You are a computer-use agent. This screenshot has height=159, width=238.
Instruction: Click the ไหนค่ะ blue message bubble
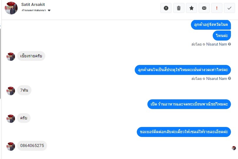pyautogui.click(x=222, y=36)
